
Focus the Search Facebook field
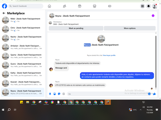tap(26, 6)
